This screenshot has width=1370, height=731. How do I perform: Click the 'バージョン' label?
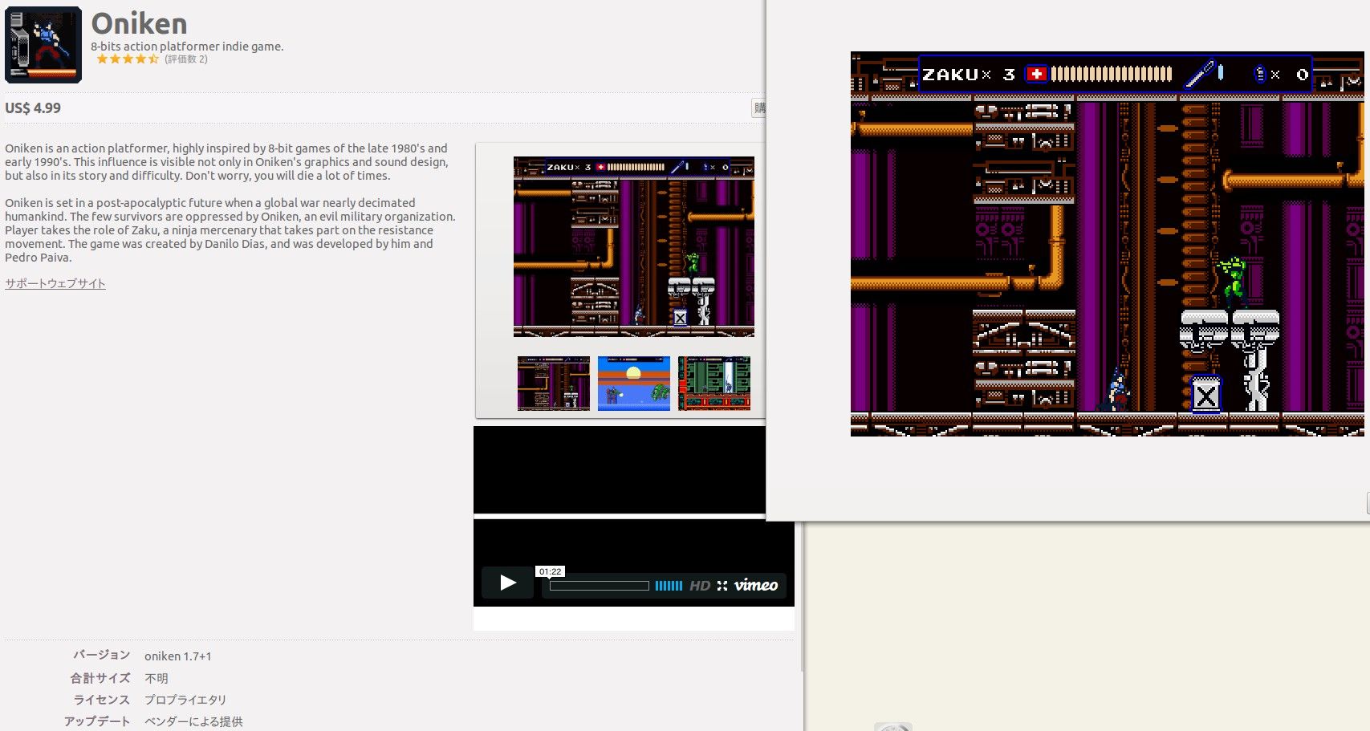(102, 656)
